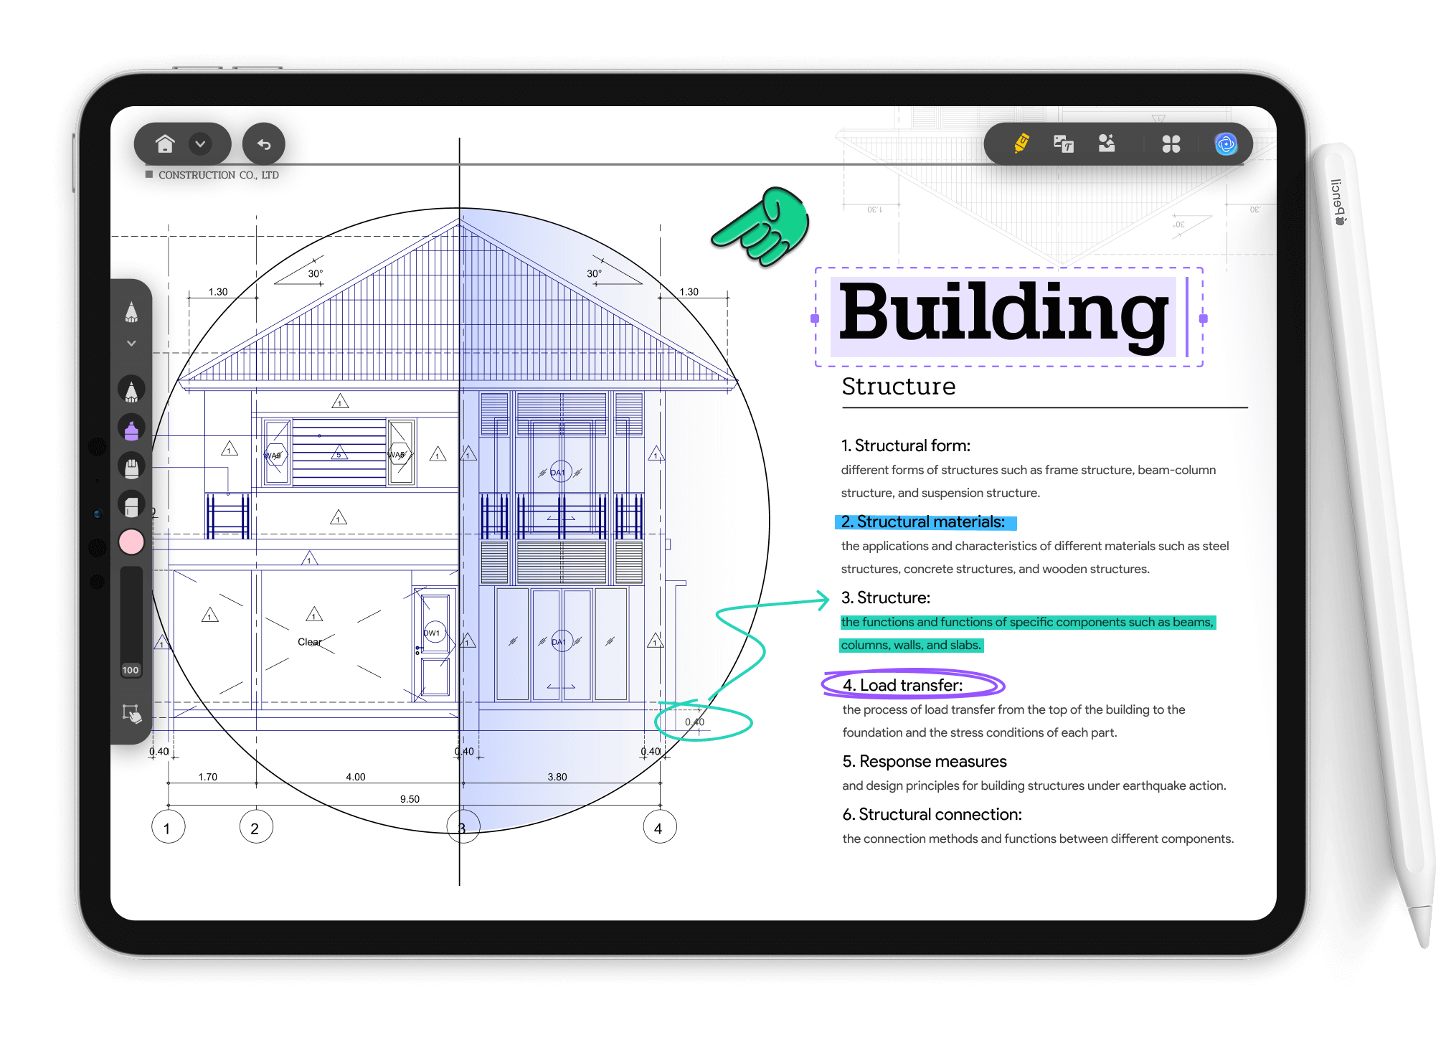Open the stickers and shapes tool
Screen dimensions: 1451x1053
tap(1107, 143)
